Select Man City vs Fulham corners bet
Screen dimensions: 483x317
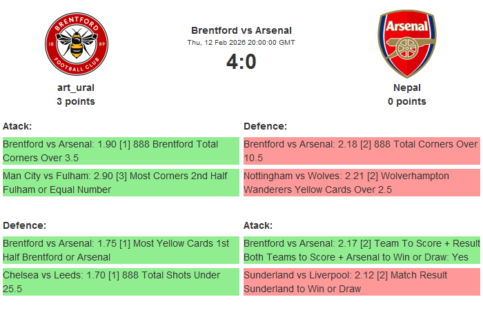pos(121,183)
